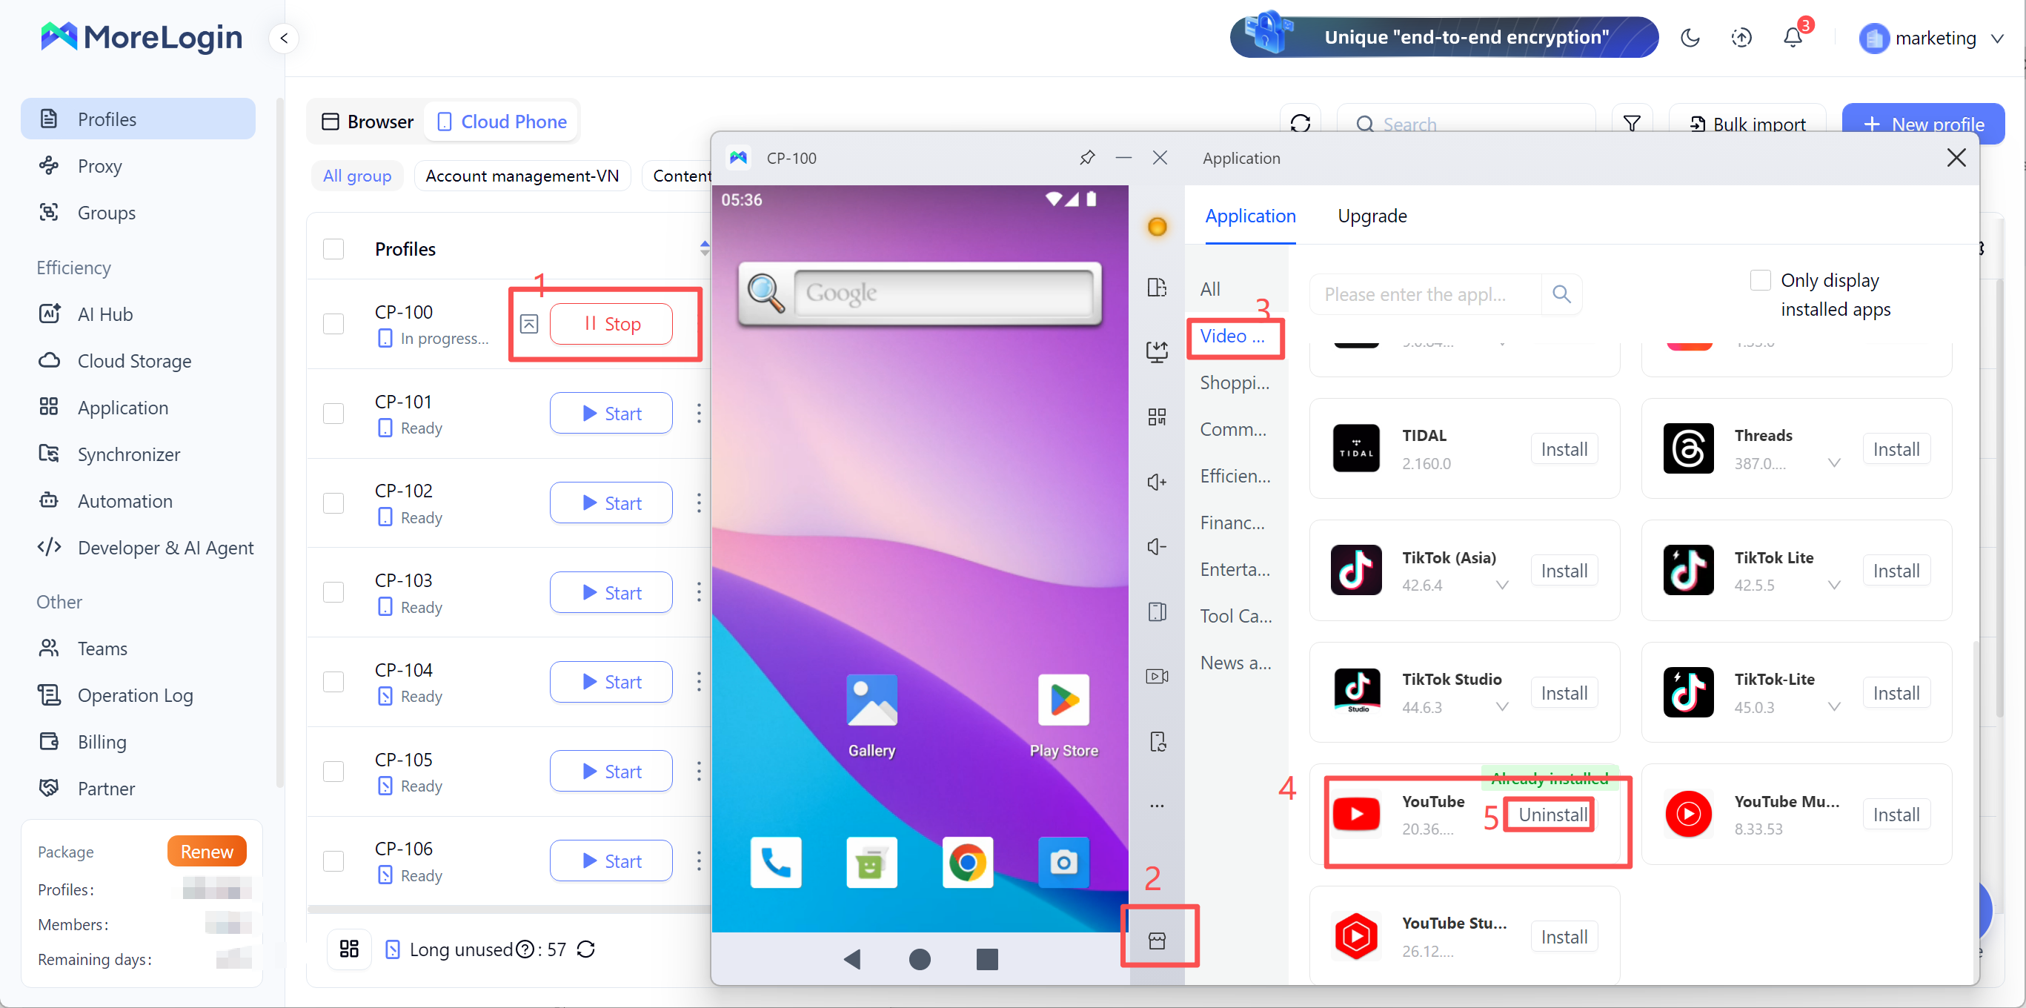Viewport: 2026px width, 1008px height.
Task: Click the Renew package button
Action: (207, 852)
